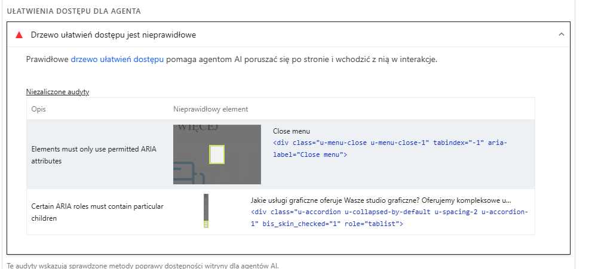Open the 'drzewo ułatwień dostępu' link
The image size is (598, 269).
117,60
